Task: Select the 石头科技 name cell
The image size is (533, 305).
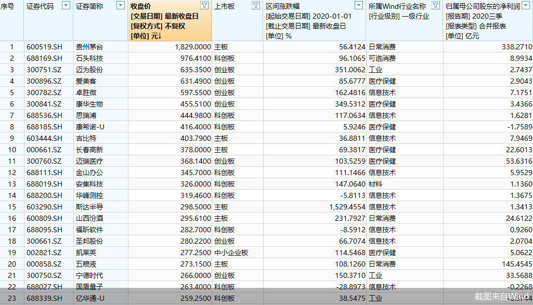Action: pyautogui.click(x=89, y=58)
